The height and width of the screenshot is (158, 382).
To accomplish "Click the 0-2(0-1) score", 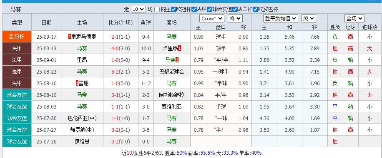I will pyautogui.click(x=121, y=130).
